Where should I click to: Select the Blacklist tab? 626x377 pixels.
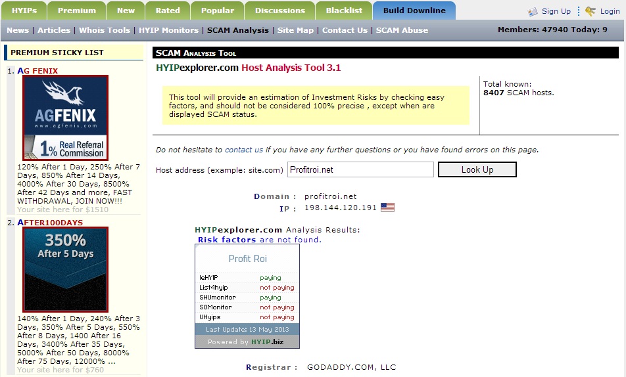click(x=344, y=11)
